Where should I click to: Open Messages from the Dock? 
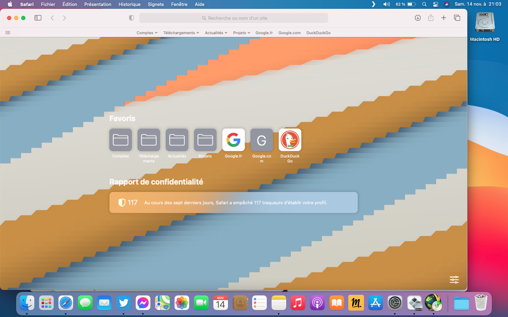tap(85, 303)
